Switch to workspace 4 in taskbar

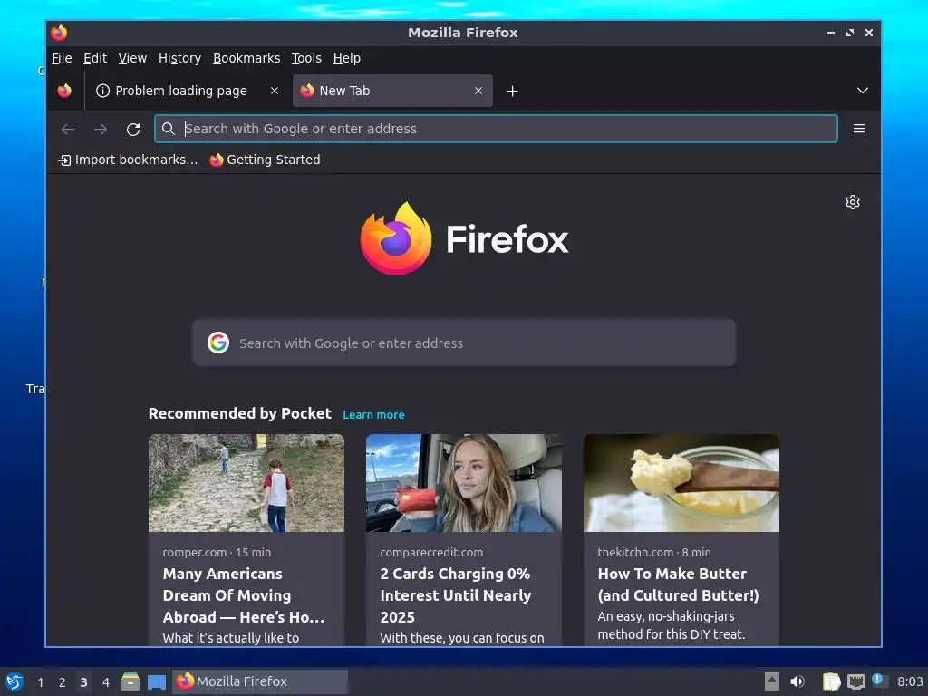coord(106,682)
